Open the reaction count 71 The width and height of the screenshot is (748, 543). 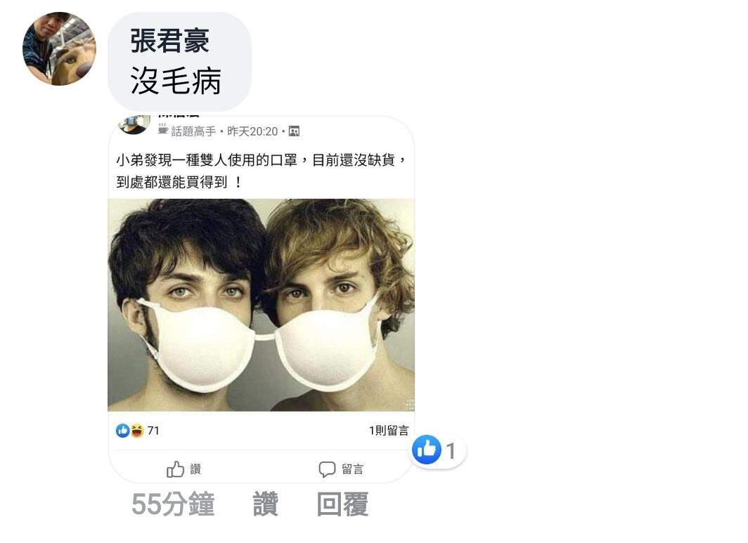point(153,431)
